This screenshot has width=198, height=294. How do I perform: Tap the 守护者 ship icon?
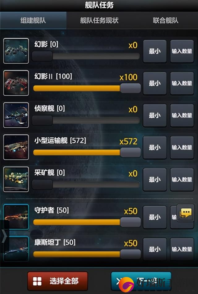point(16,217)
